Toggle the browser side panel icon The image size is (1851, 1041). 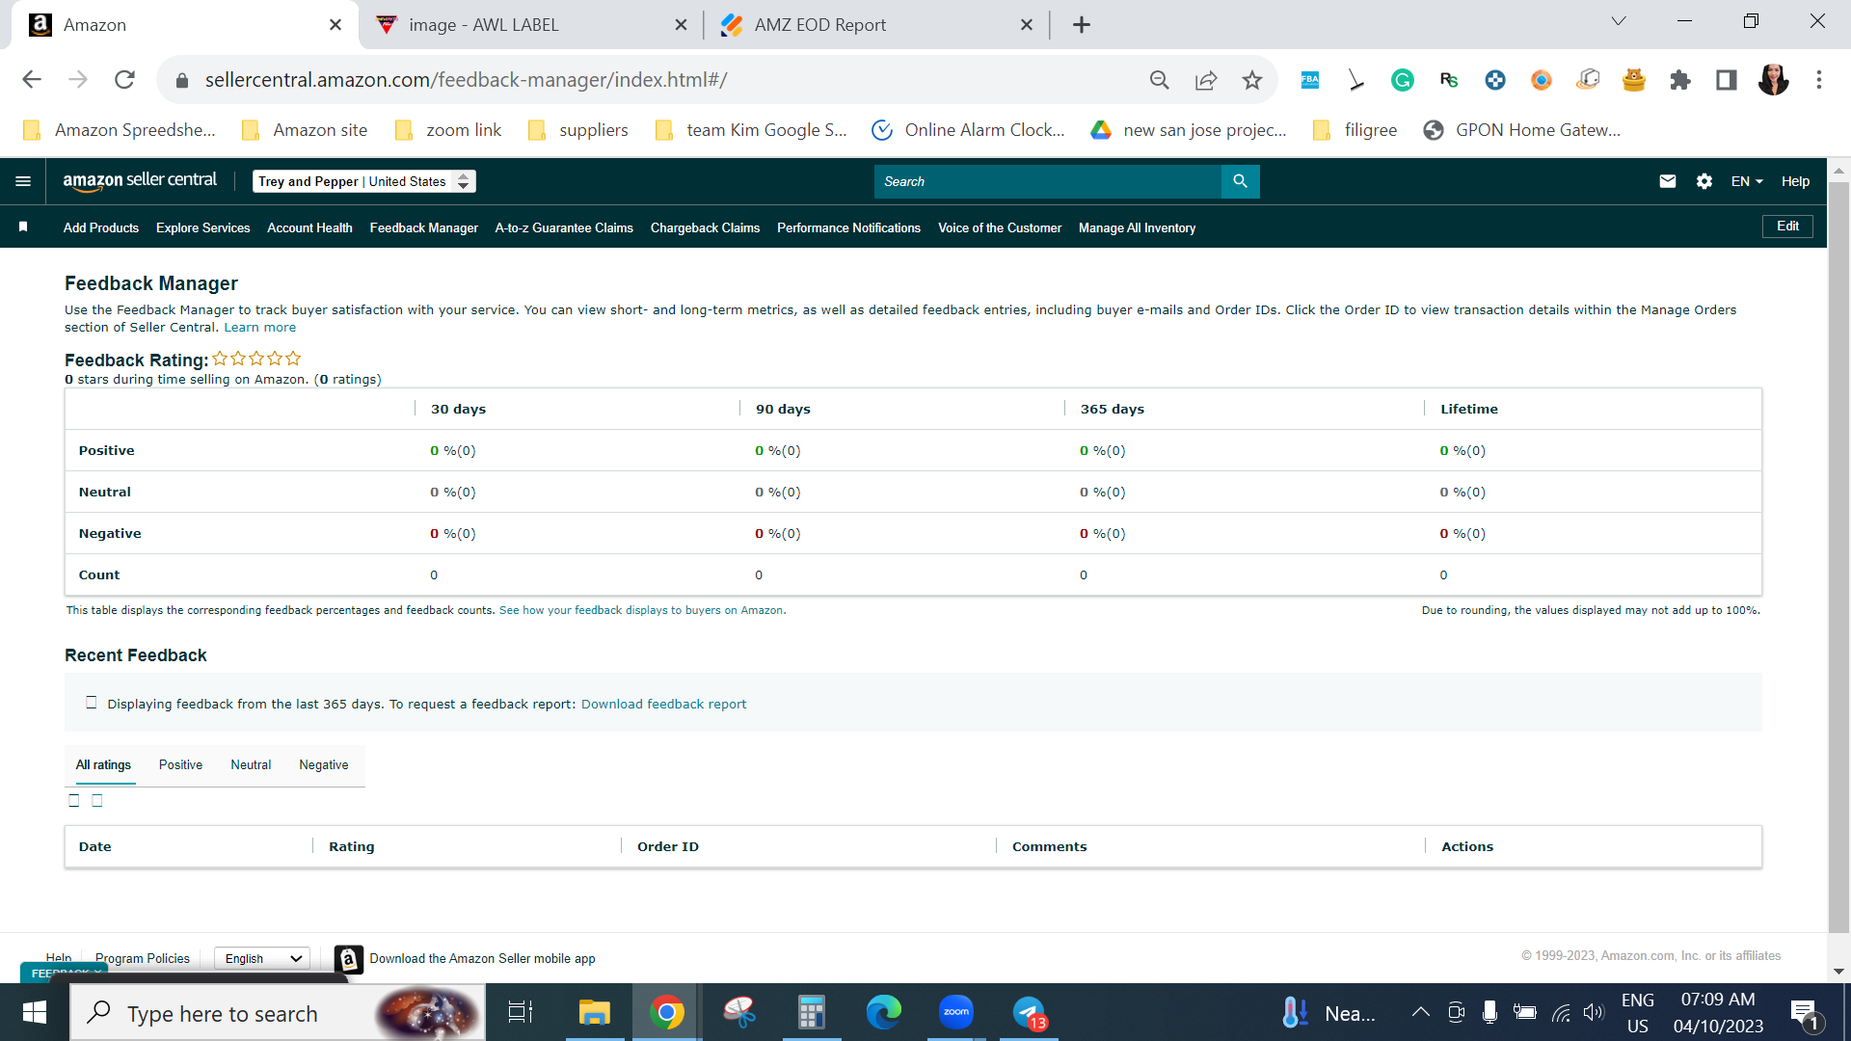[1726, 80]
